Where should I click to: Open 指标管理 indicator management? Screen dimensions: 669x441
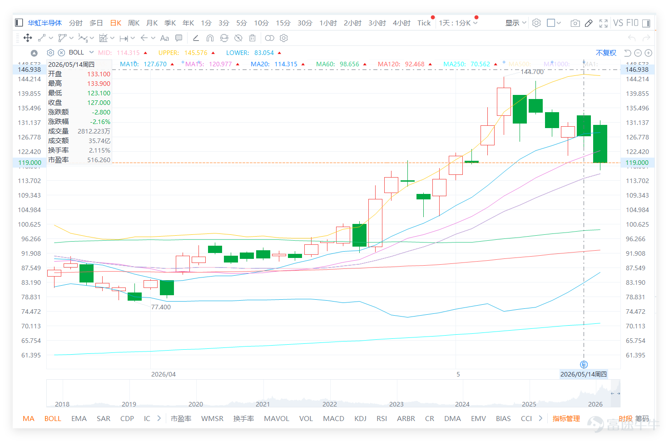pyautogui.click(x=566, y=418)
